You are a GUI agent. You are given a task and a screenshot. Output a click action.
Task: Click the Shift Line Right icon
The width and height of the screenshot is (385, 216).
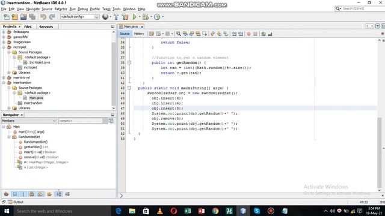coord(241,34)
